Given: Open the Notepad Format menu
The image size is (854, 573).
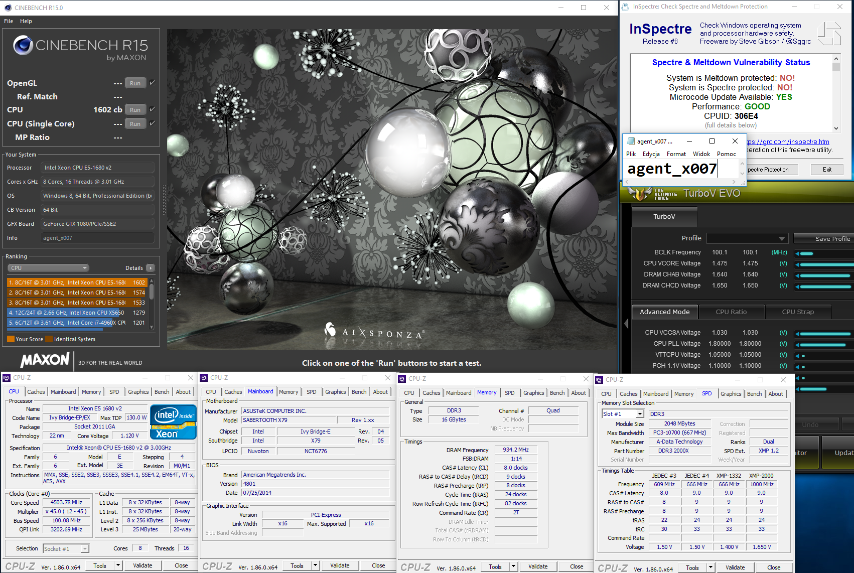Looking at the screenshot, I should coord(676,154).
